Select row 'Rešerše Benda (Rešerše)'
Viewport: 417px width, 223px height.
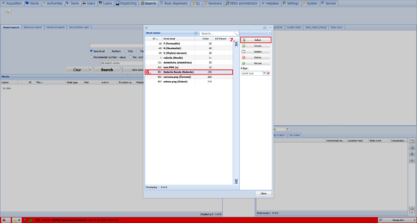(188, 72)
